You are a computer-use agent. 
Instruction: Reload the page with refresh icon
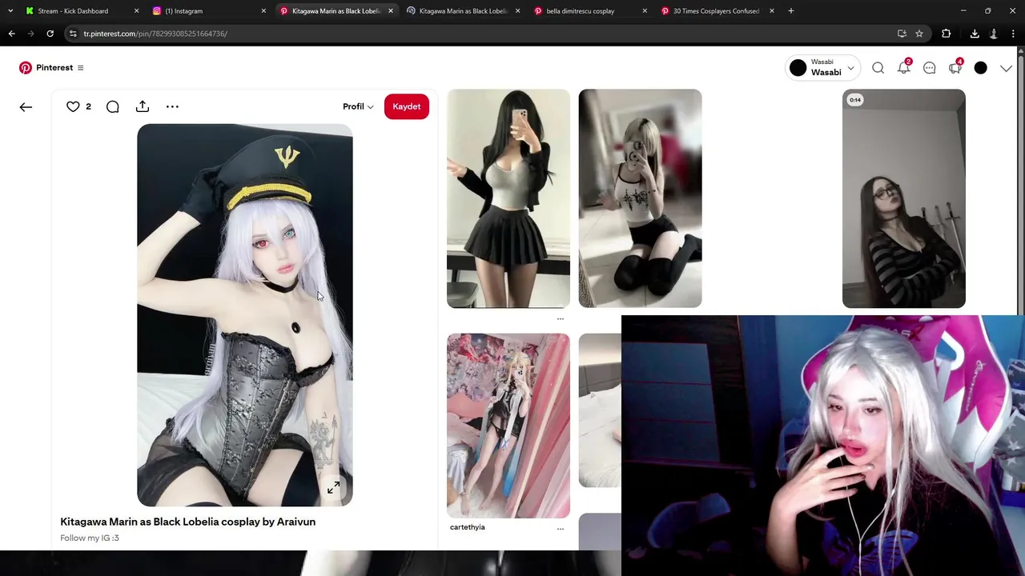click(x=50, y=34)
